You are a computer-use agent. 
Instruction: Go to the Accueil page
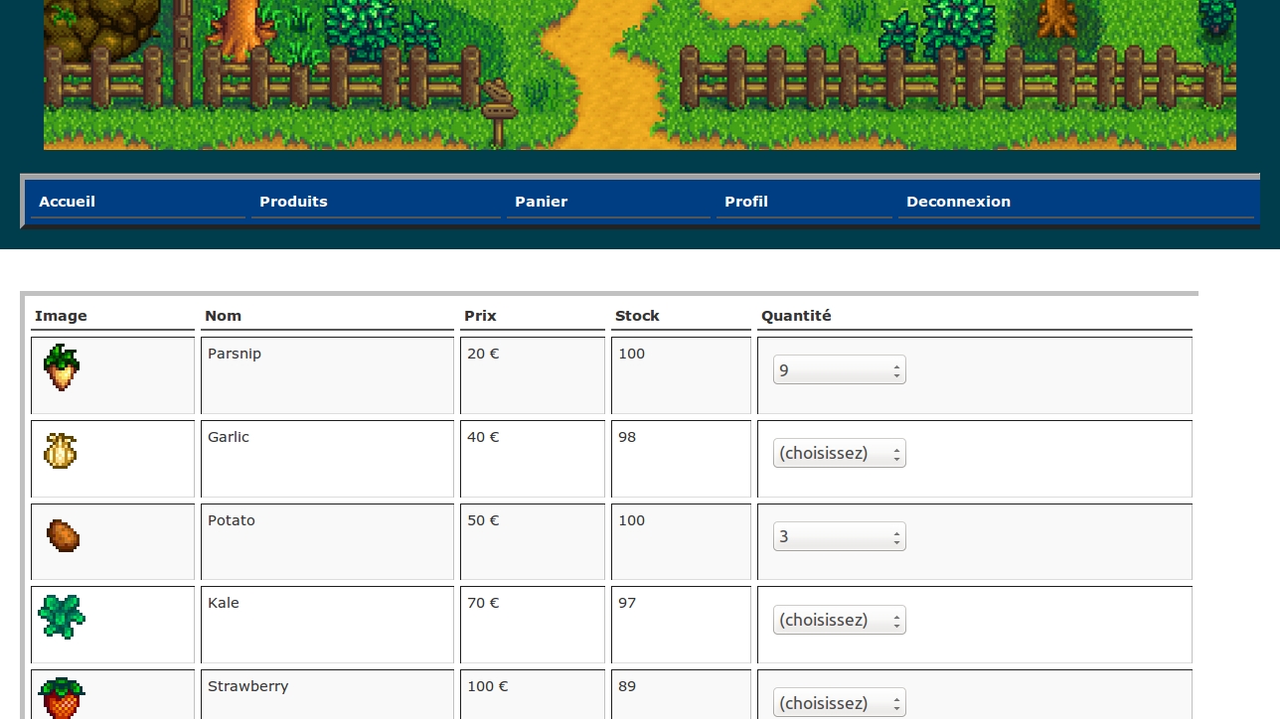pyautogui.click(x=68, y=202)
